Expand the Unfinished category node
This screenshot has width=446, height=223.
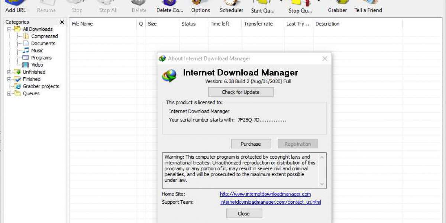[x=9, y=72]
